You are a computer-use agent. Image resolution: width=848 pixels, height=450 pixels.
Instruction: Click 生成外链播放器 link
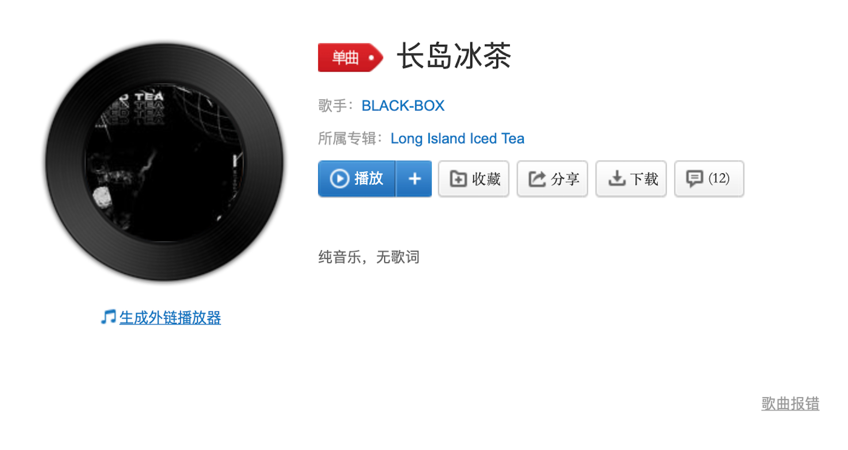[170, 318]
